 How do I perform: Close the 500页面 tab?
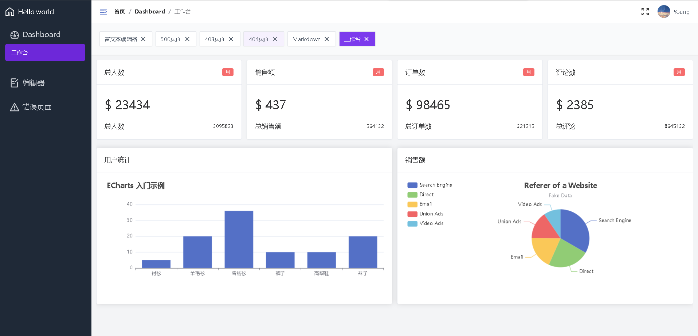187,39
